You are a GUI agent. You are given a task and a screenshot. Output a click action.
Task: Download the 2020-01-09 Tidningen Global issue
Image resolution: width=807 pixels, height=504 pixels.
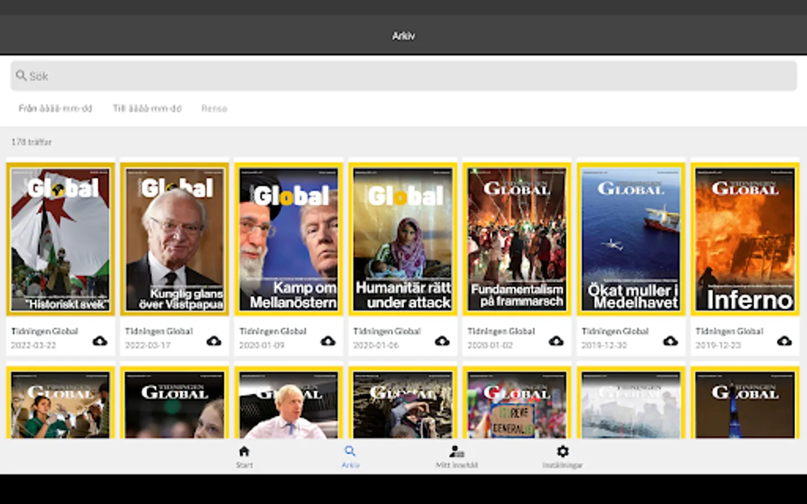328,340
